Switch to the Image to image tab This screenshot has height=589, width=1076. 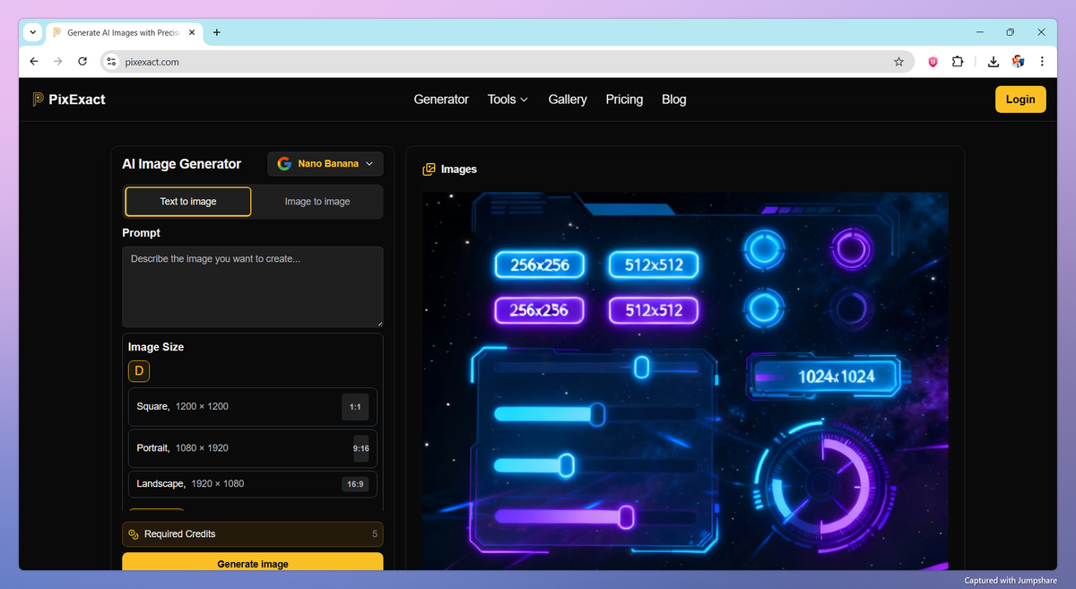[x=317, y=201]
